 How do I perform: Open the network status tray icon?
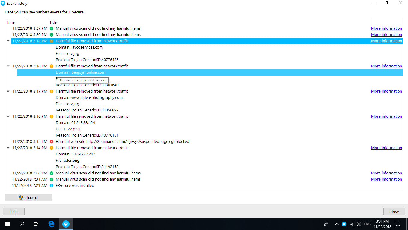tap(351, 224)
